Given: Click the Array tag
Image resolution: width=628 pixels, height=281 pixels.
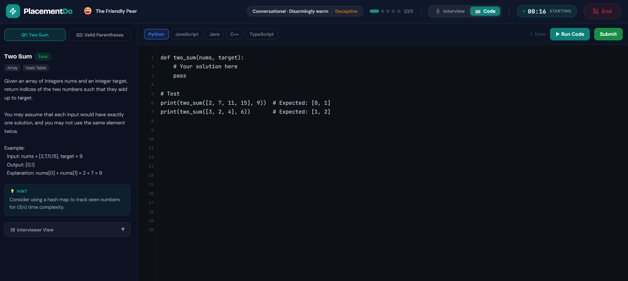Looking at the screenshot, I should (x=13, y=68).
